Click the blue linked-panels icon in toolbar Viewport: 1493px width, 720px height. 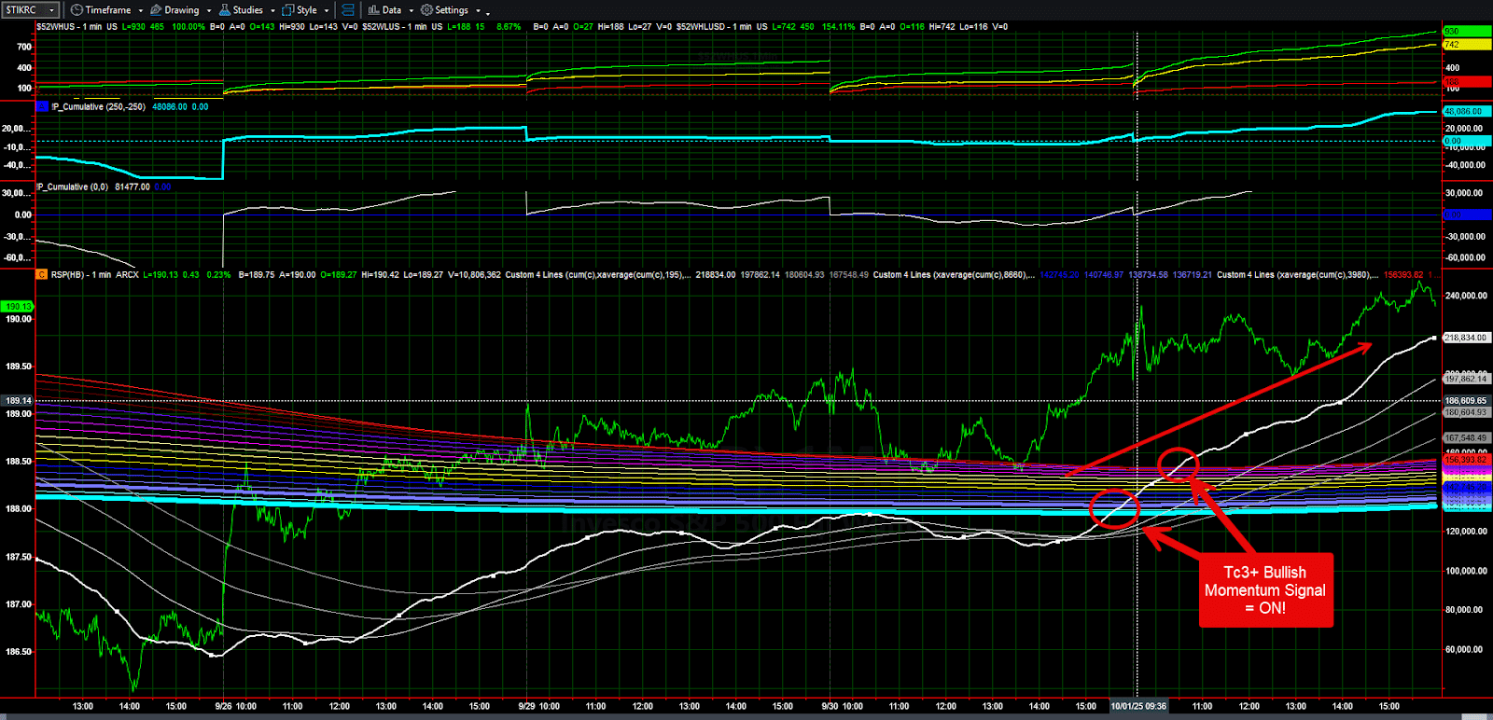[x=348, y=10]
